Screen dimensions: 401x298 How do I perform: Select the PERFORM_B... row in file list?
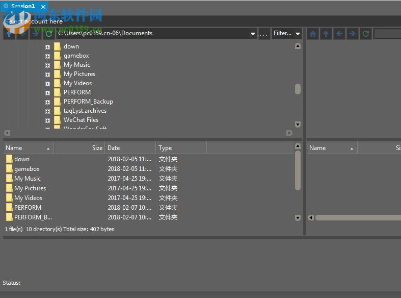coord(148,217)
